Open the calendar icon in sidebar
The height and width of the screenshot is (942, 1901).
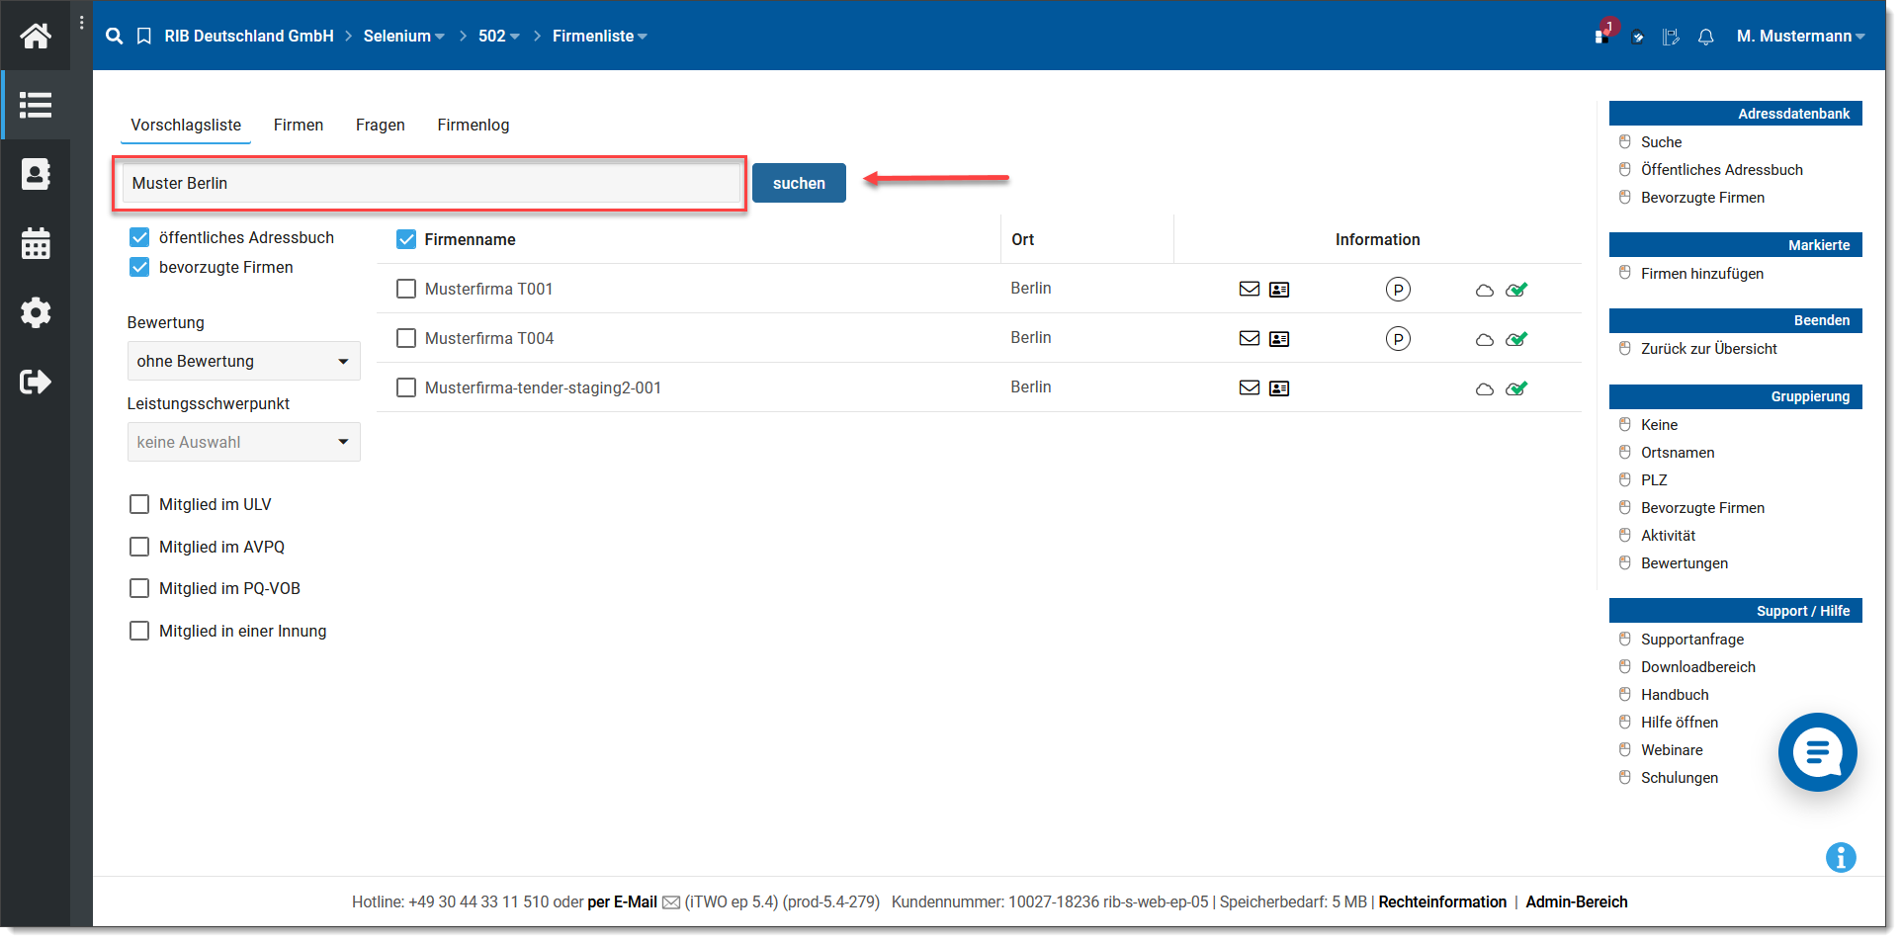tap(36, 244)
